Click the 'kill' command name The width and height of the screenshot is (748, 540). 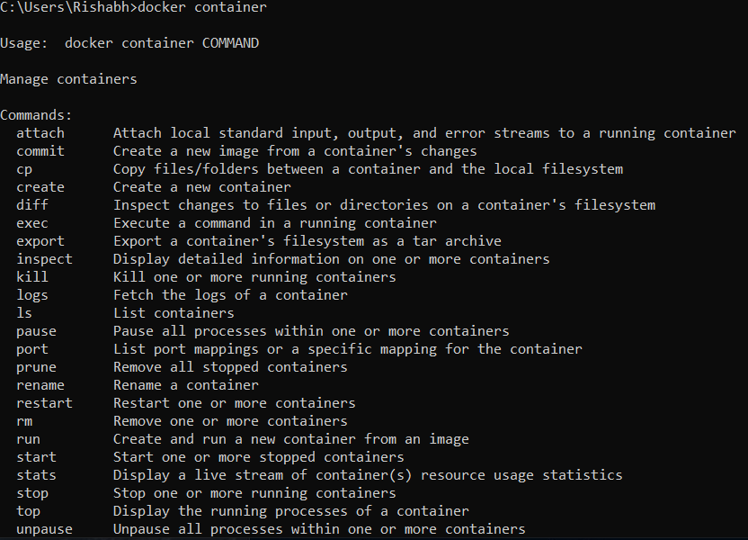tap(32, 277)
